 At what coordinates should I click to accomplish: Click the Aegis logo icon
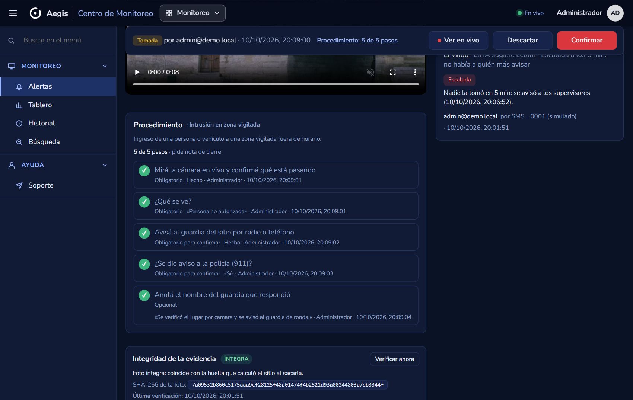[x=35, y=13]
